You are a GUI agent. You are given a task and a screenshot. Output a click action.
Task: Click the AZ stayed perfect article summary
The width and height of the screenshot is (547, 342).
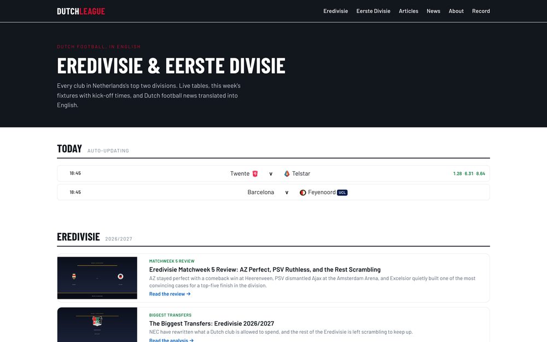point(312,282)
